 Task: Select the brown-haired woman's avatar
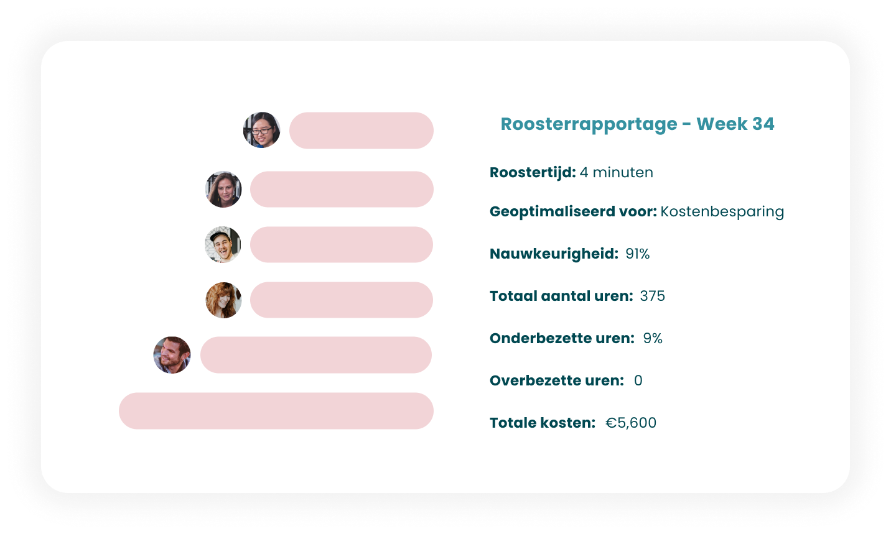[x=223, y=189]
